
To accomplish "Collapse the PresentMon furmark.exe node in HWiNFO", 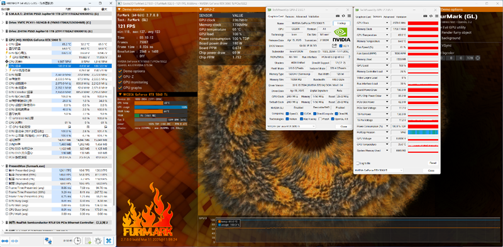I will point(3,166).
